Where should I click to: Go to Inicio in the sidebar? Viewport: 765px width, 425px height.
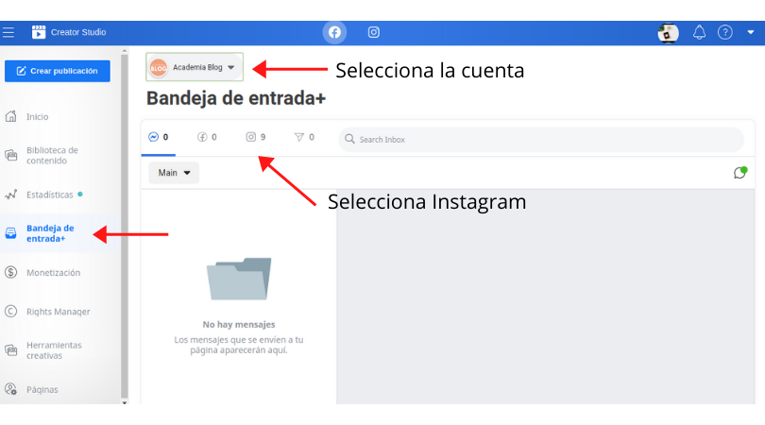pos(37,116)
